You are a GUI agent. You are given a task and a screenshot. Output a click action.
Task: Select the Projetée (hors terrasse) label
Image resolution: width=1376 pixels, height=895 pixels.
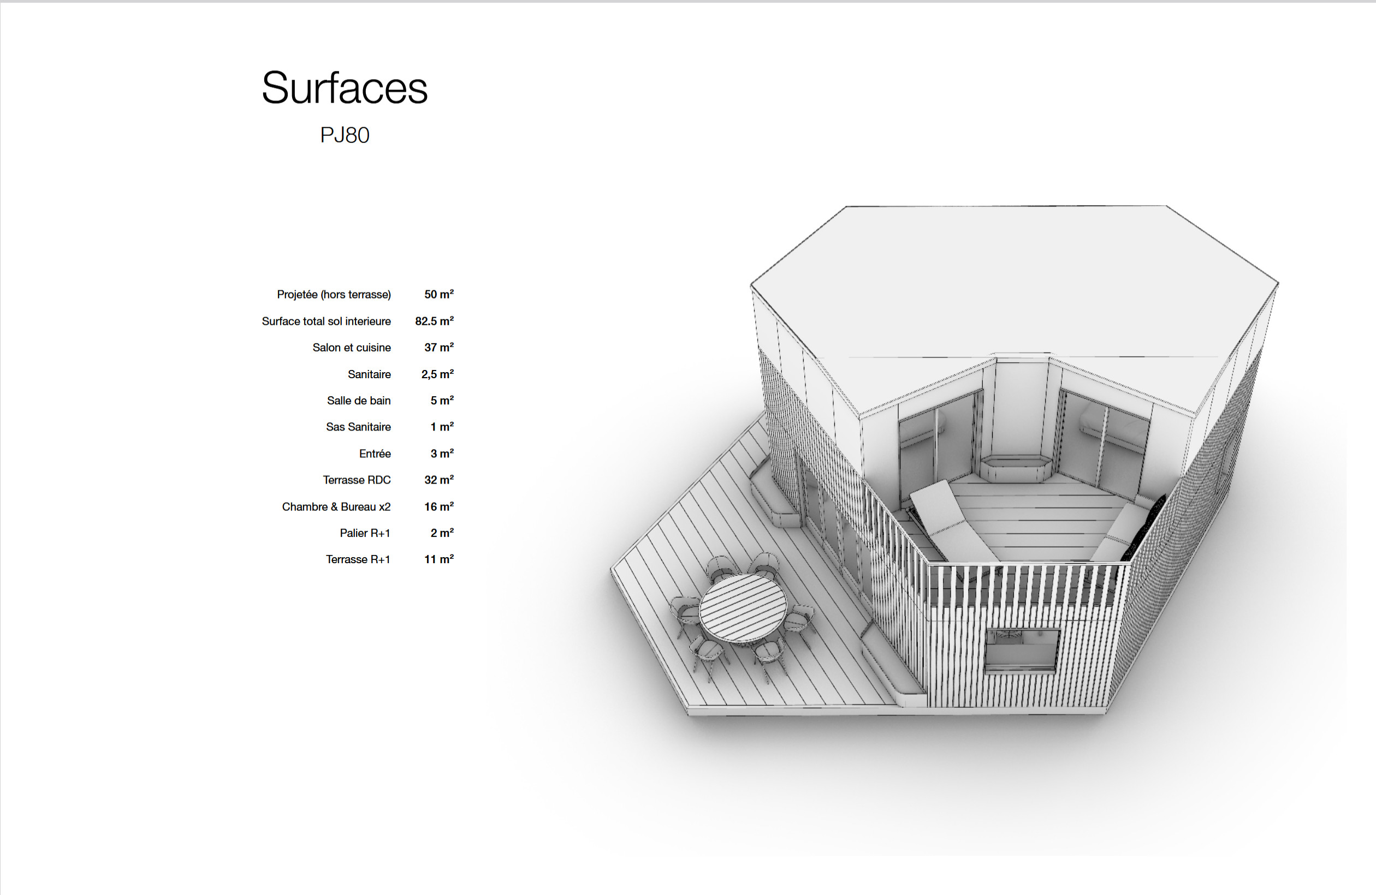(334, 295)
